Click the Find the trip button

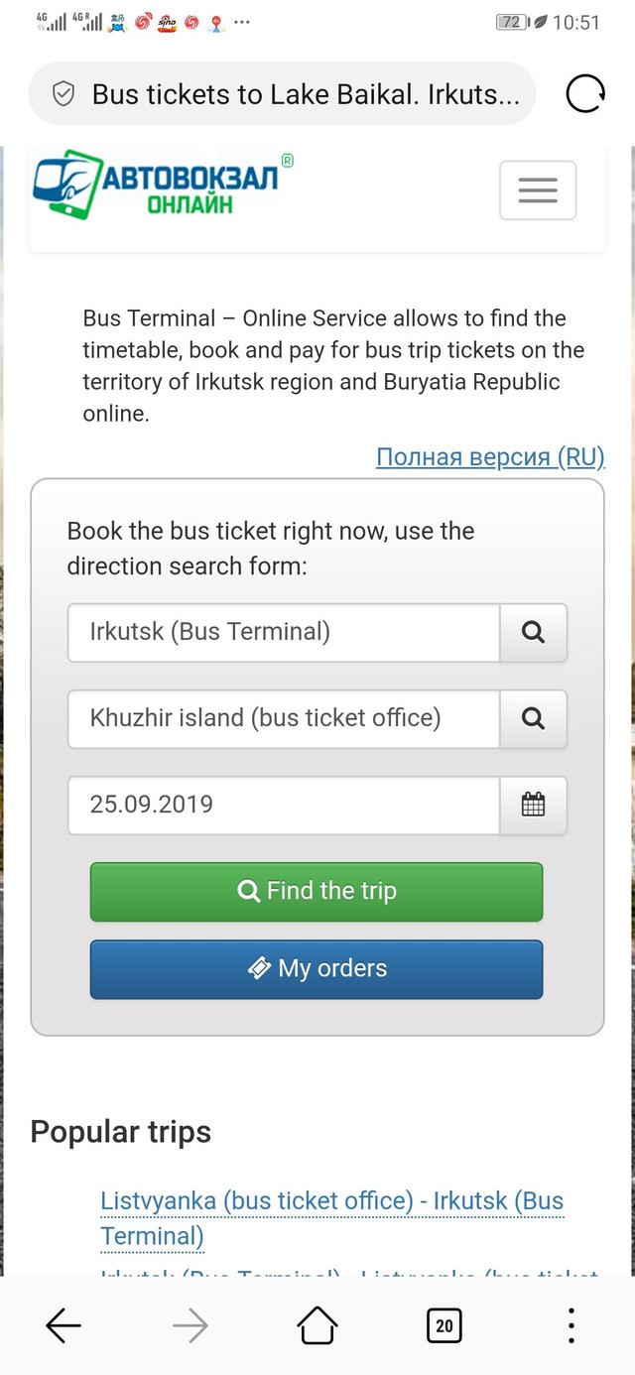click(317, 892)
